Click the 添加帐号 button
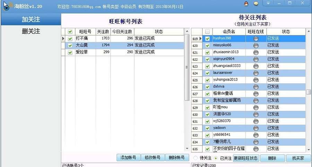312x167 pixels. [x=128, y=158]
